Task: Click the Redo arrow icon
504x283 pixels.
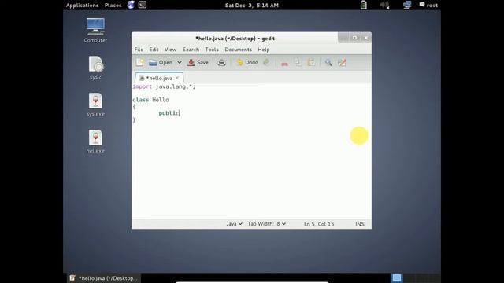Action: [x=266, y=63]
